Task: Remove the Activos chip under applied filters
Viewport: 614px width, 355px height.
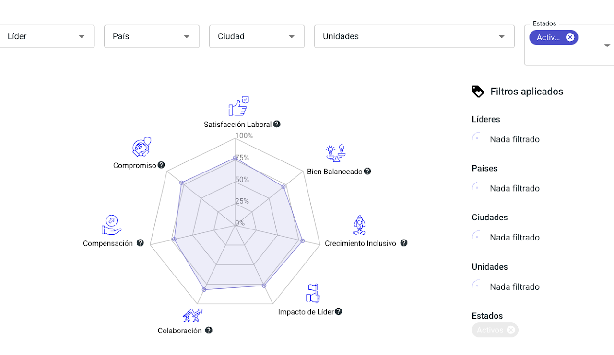Action: point(511,330)
